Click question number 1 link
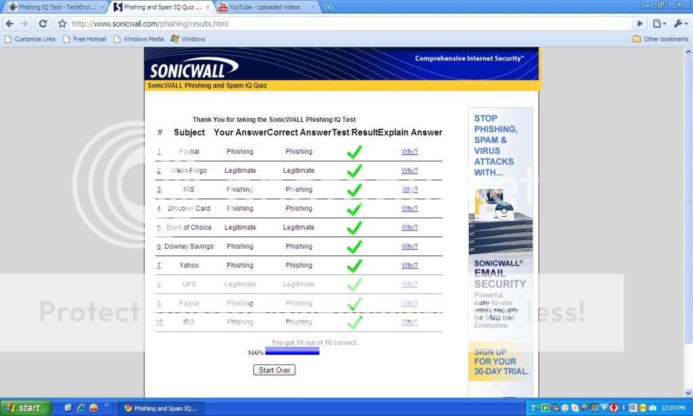The height and width of the screenshot is (416, 693). [159, 152]
